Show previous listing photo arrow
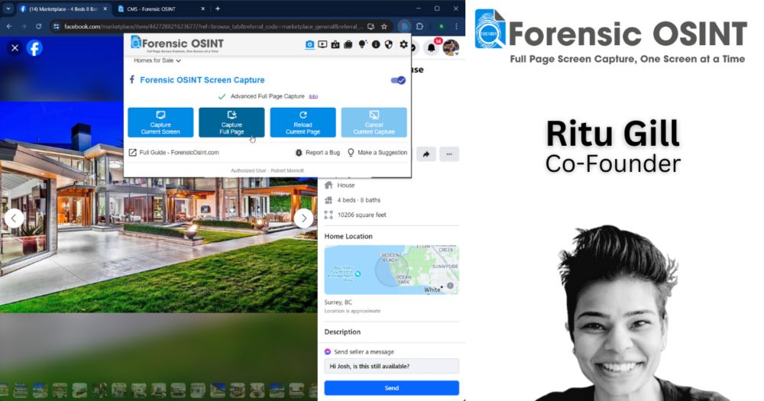Image resolution: width=764 pixels, height=401 pixels. pyautogui.click(x=14, y=218)
